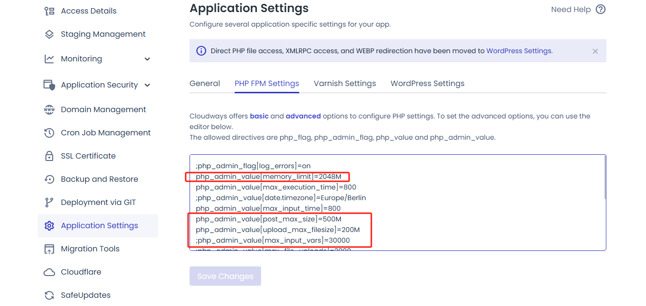Viewport: 646px width, 306px height.
Task: Click the Staging Management layers icon
Action: click(49, 34)
